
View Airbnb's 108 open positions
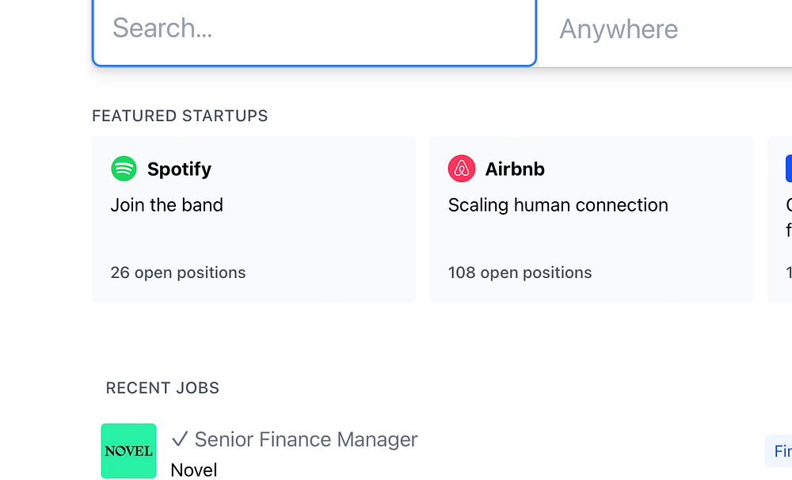pos(520,272)
